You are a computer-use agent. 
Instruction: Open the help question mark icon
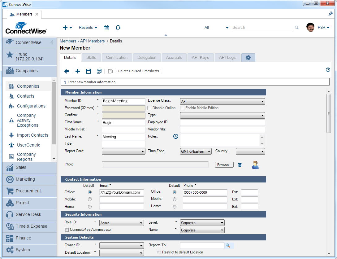(328, 70)
